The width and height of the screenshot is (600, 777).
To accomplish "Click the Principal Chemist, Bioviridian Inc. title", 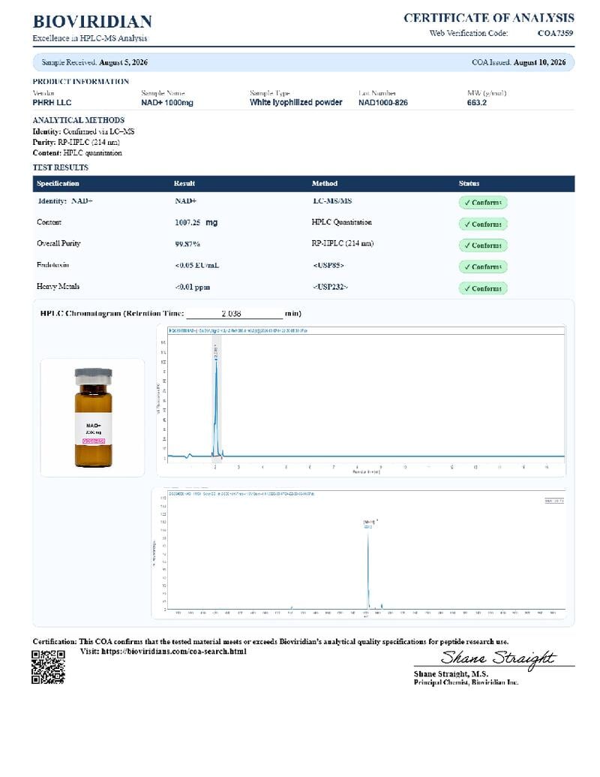I will (466, 682).
